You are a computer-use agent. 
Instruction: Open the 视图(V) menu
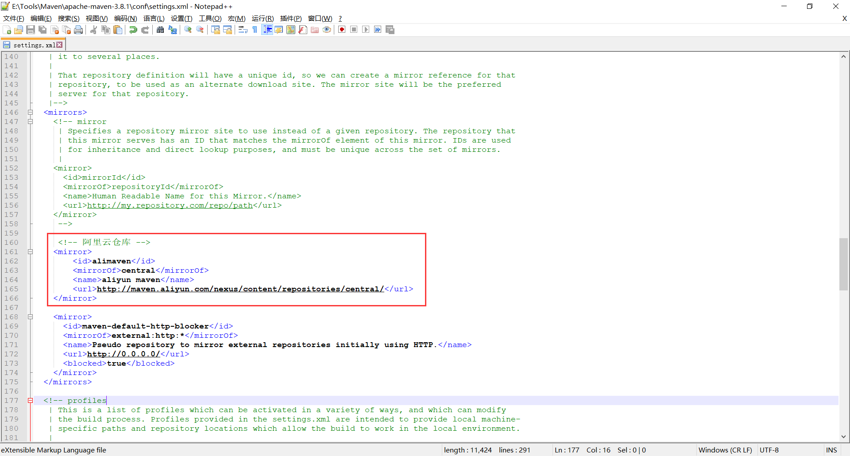pos(97,18)
